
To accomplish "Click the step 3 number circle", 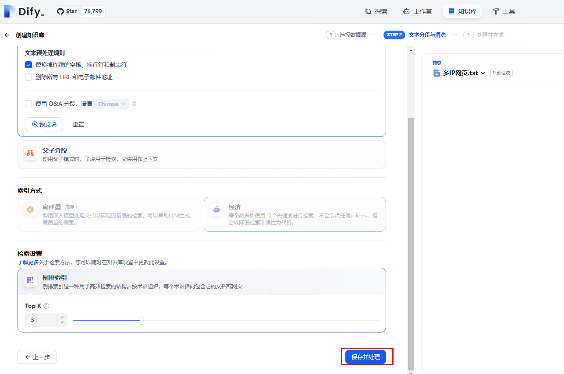I will [468, 35].
